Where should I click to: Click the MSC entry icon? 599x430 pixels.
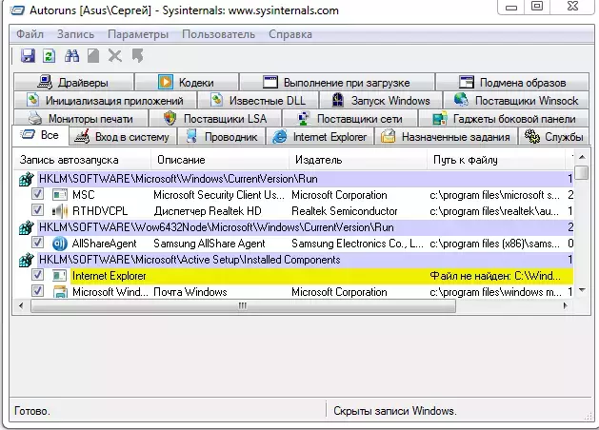[x=60, y=195]
